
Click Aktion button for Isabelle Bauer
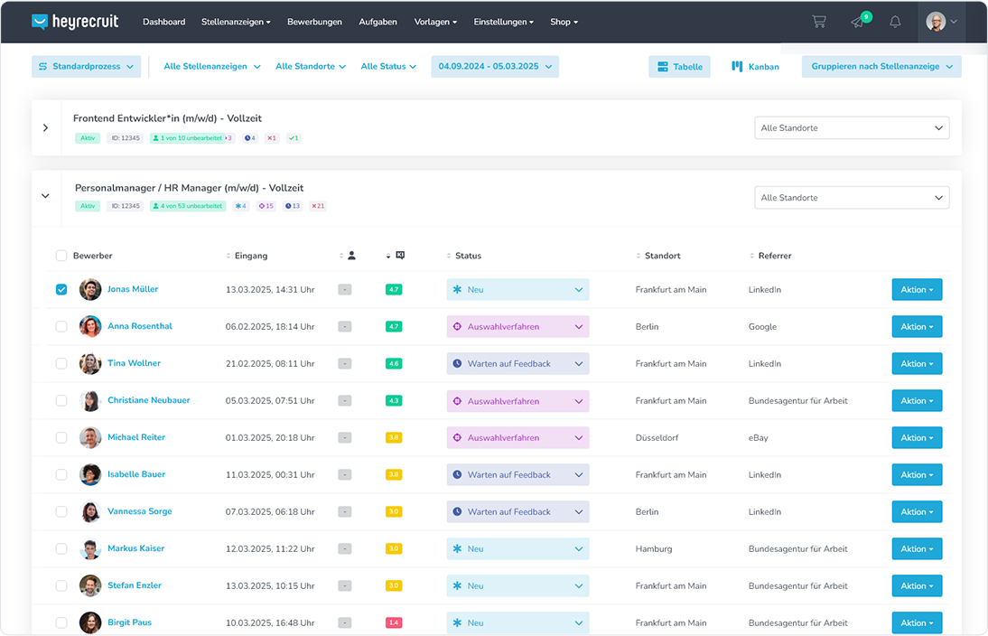(917, 475)
